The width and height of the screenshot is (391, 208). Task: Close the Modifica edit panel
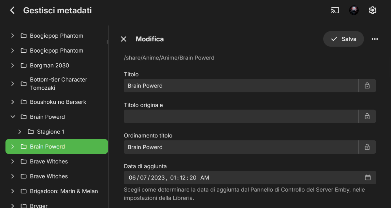click(x=123, y=39)
